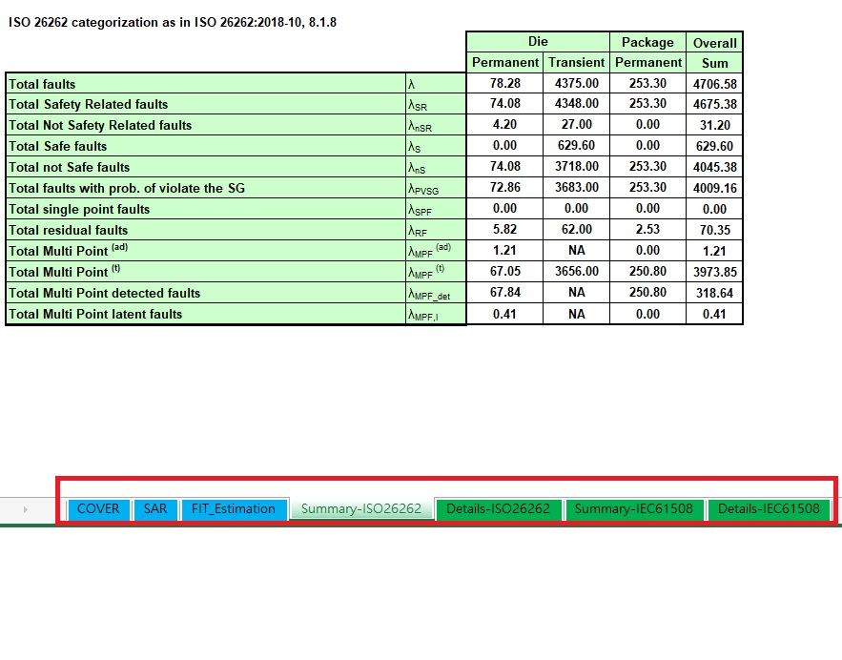Select the cell showing 318.64

(x=714, y=293)
